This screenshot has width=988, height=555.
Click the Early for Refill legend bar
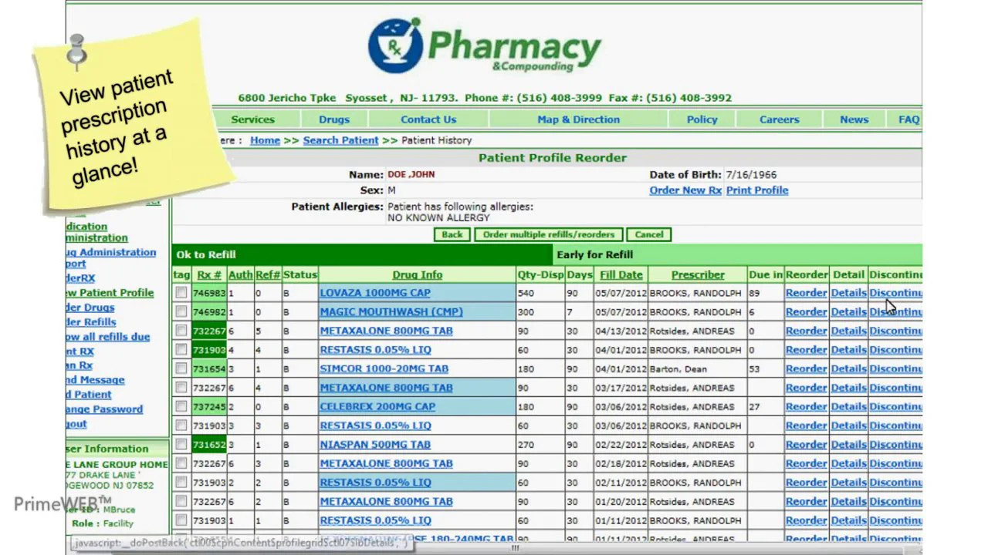coord(738,255)
